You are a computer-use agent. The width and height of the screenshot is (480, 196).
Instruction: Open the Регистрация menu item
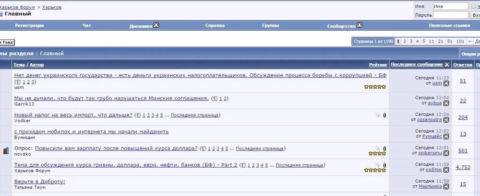coord(29,25)
